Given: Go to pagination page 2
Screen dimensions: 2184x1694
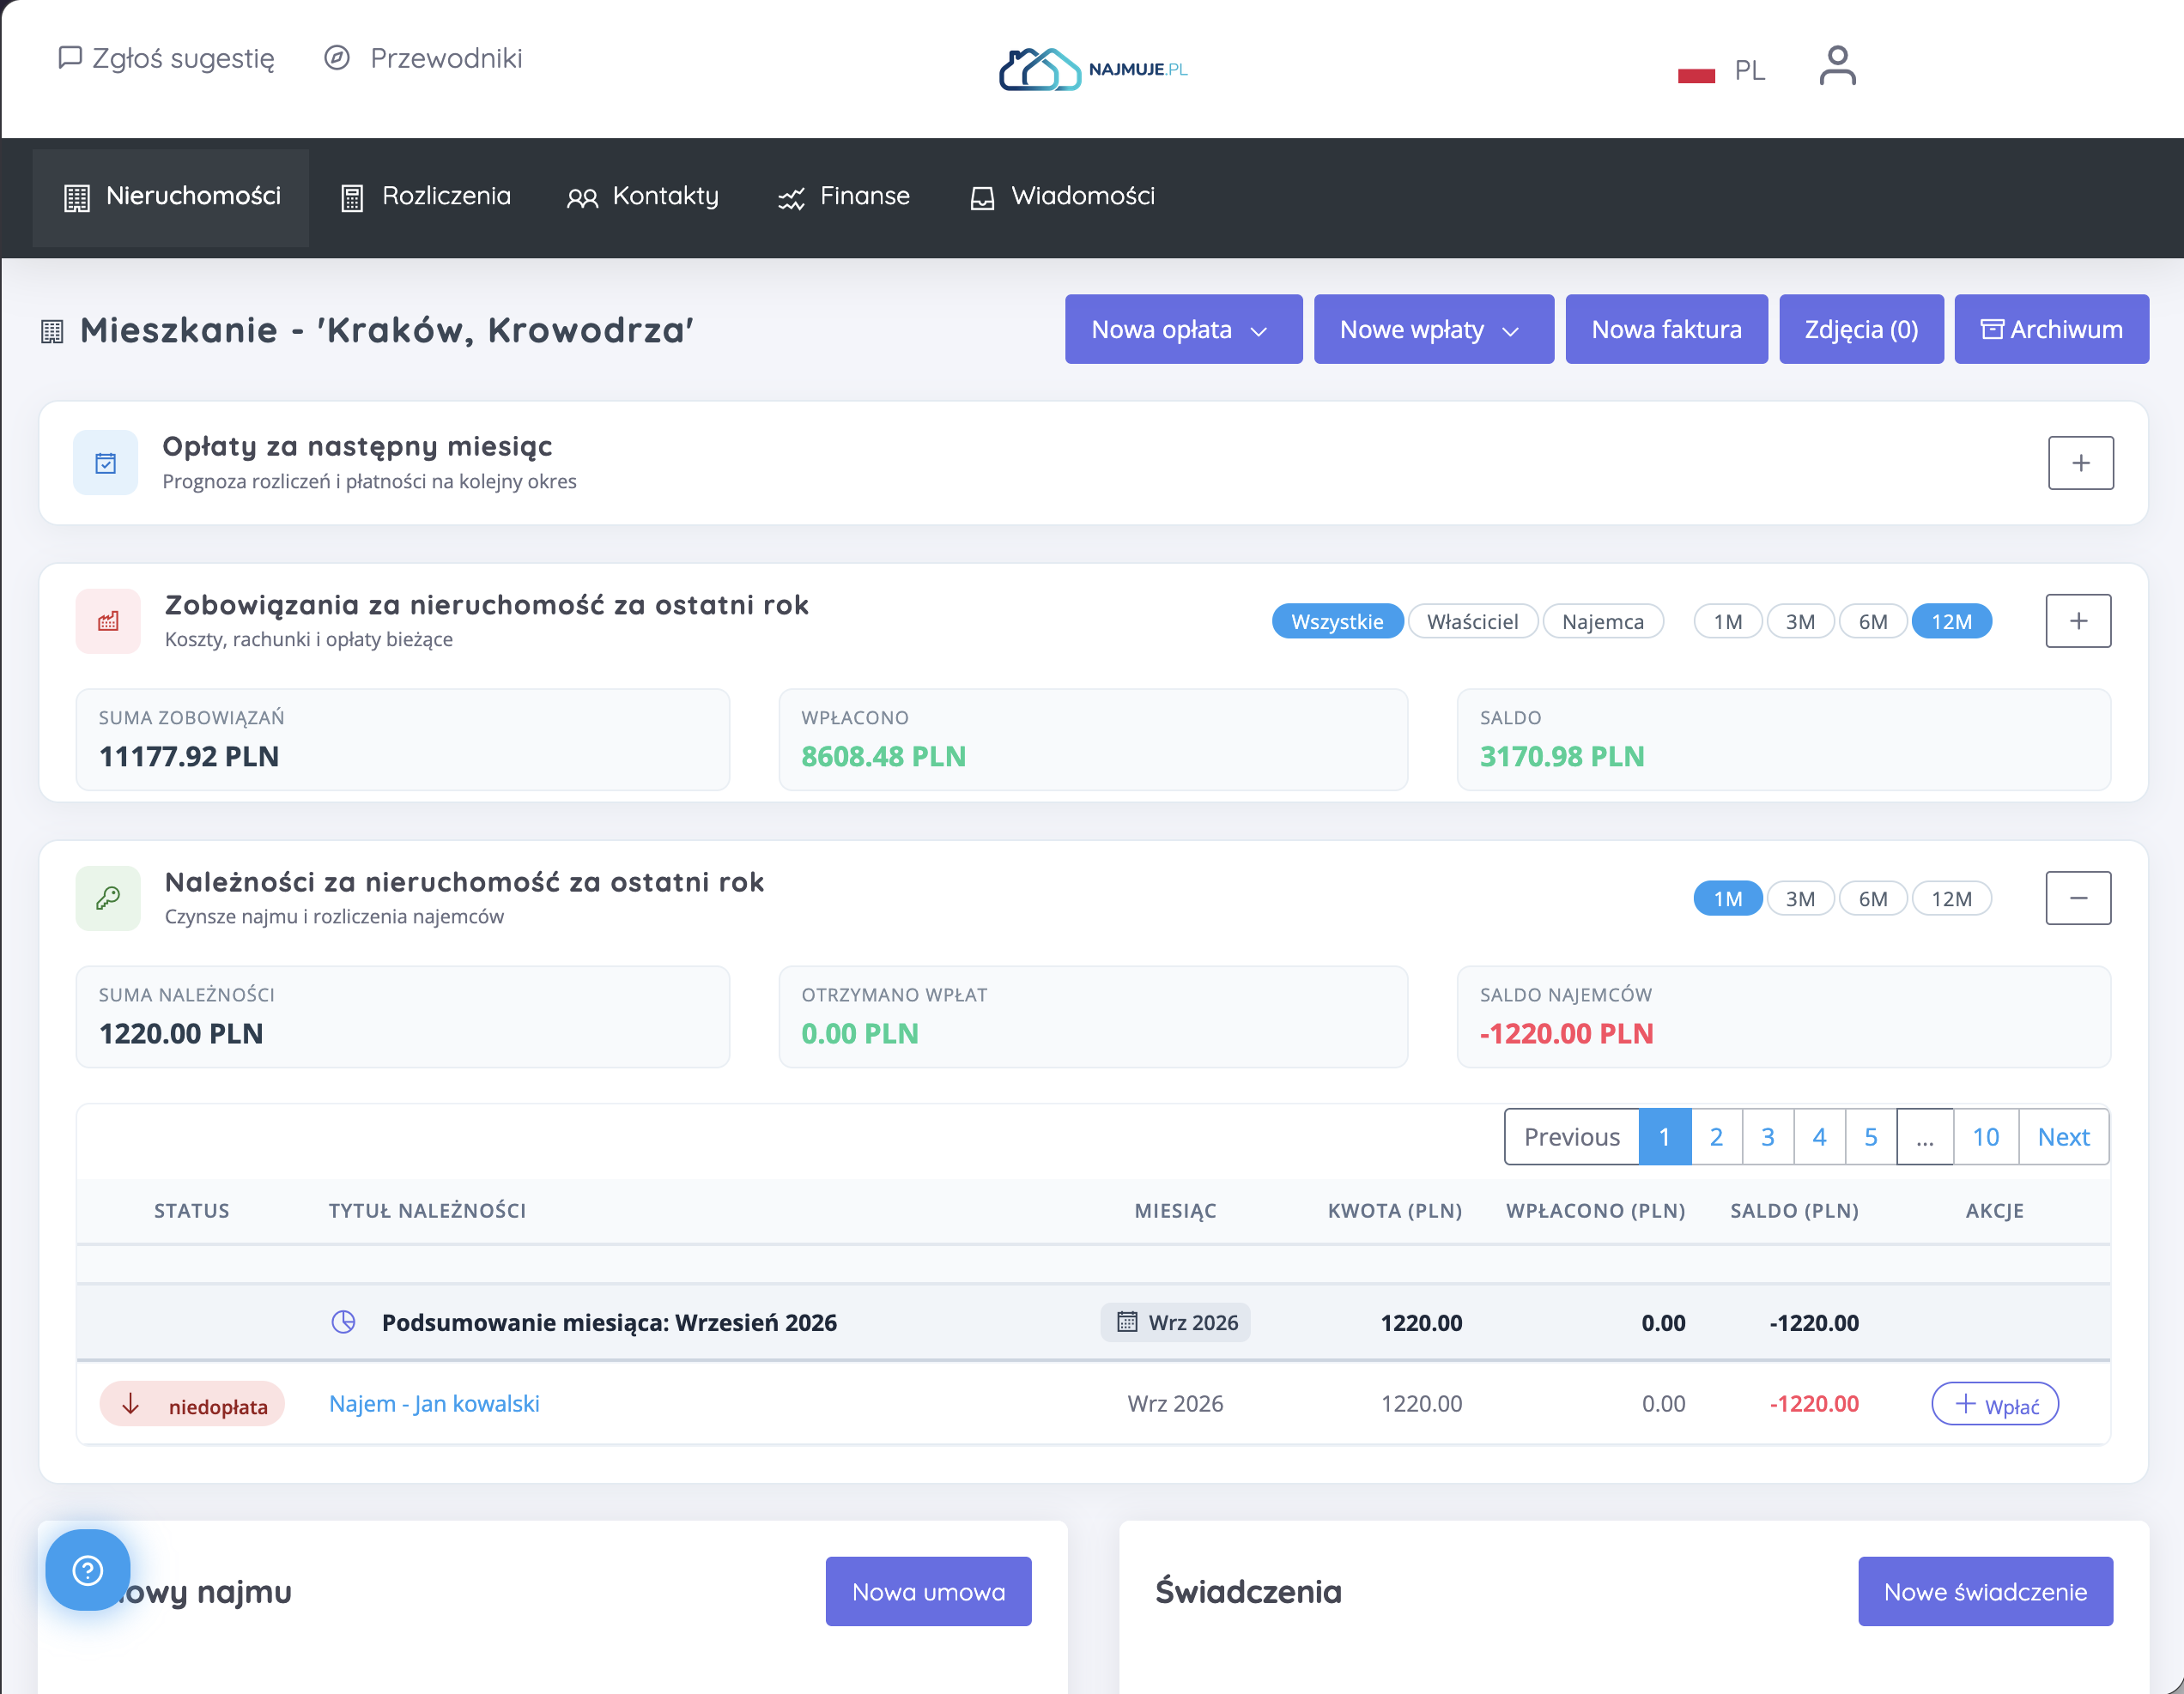Looking at the screenshot, I should click(x=1716, y=1137).
